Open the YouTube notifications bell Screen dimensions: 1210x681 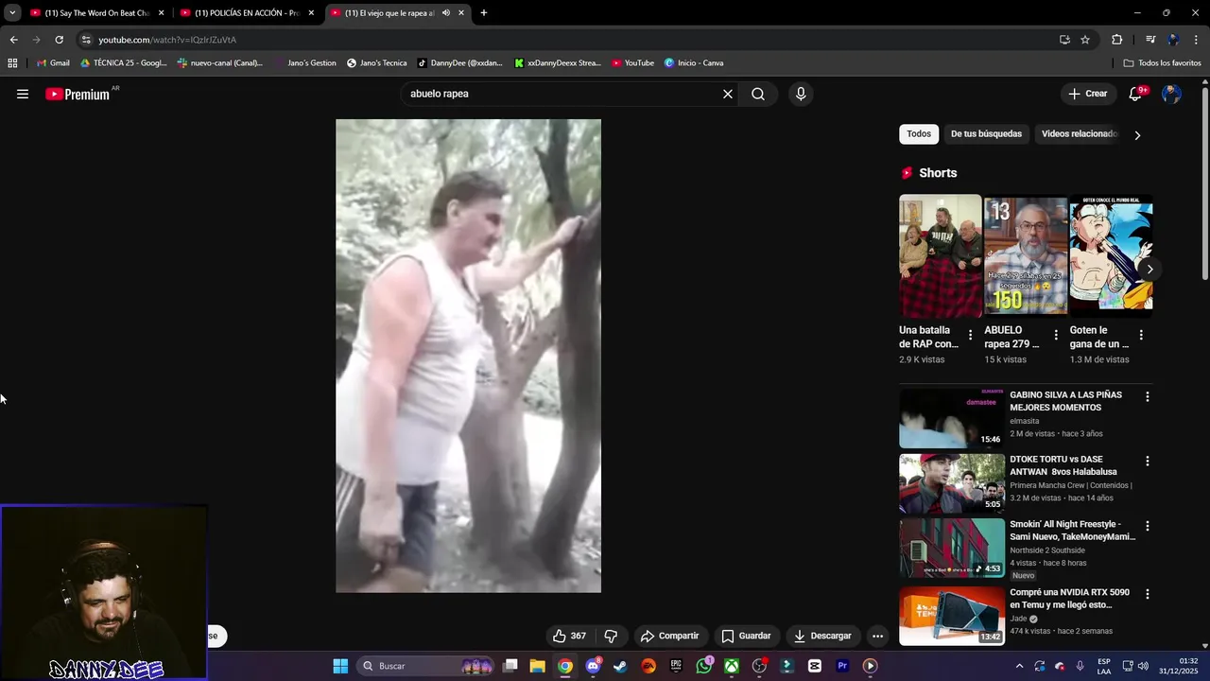tap(1137, 94)
